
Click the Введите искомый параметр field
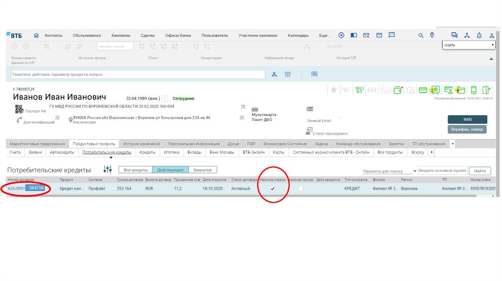443,171
